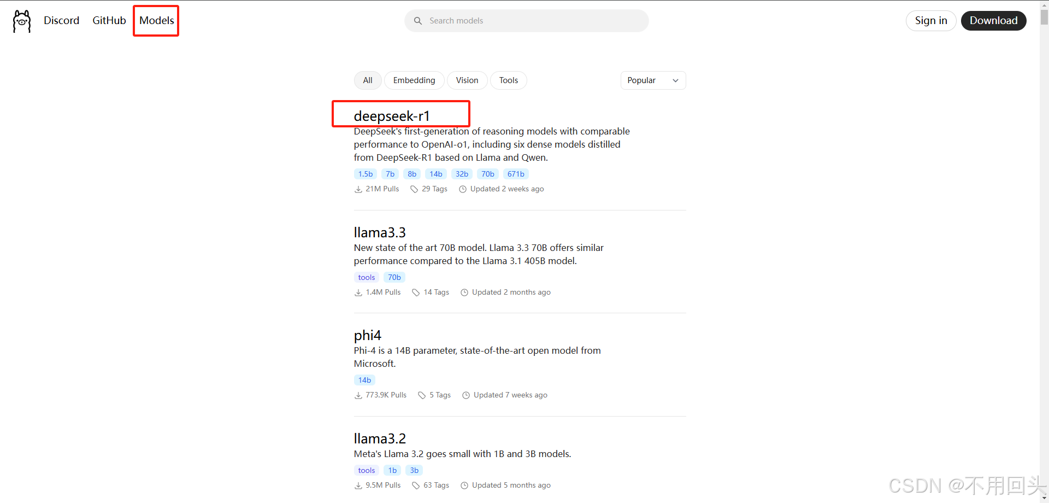Image resolution: width=1049 pixels, height=503 pixels.
Task: Click the "Updated 2 months ago" text
Action: 511,293
